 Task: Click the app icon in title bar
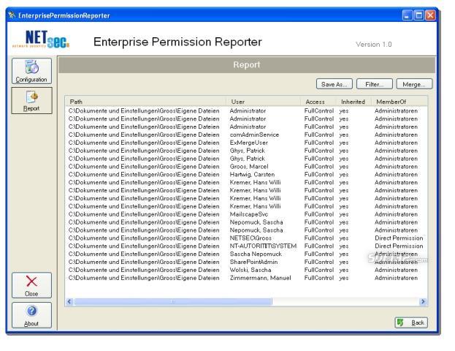[12, 15]
